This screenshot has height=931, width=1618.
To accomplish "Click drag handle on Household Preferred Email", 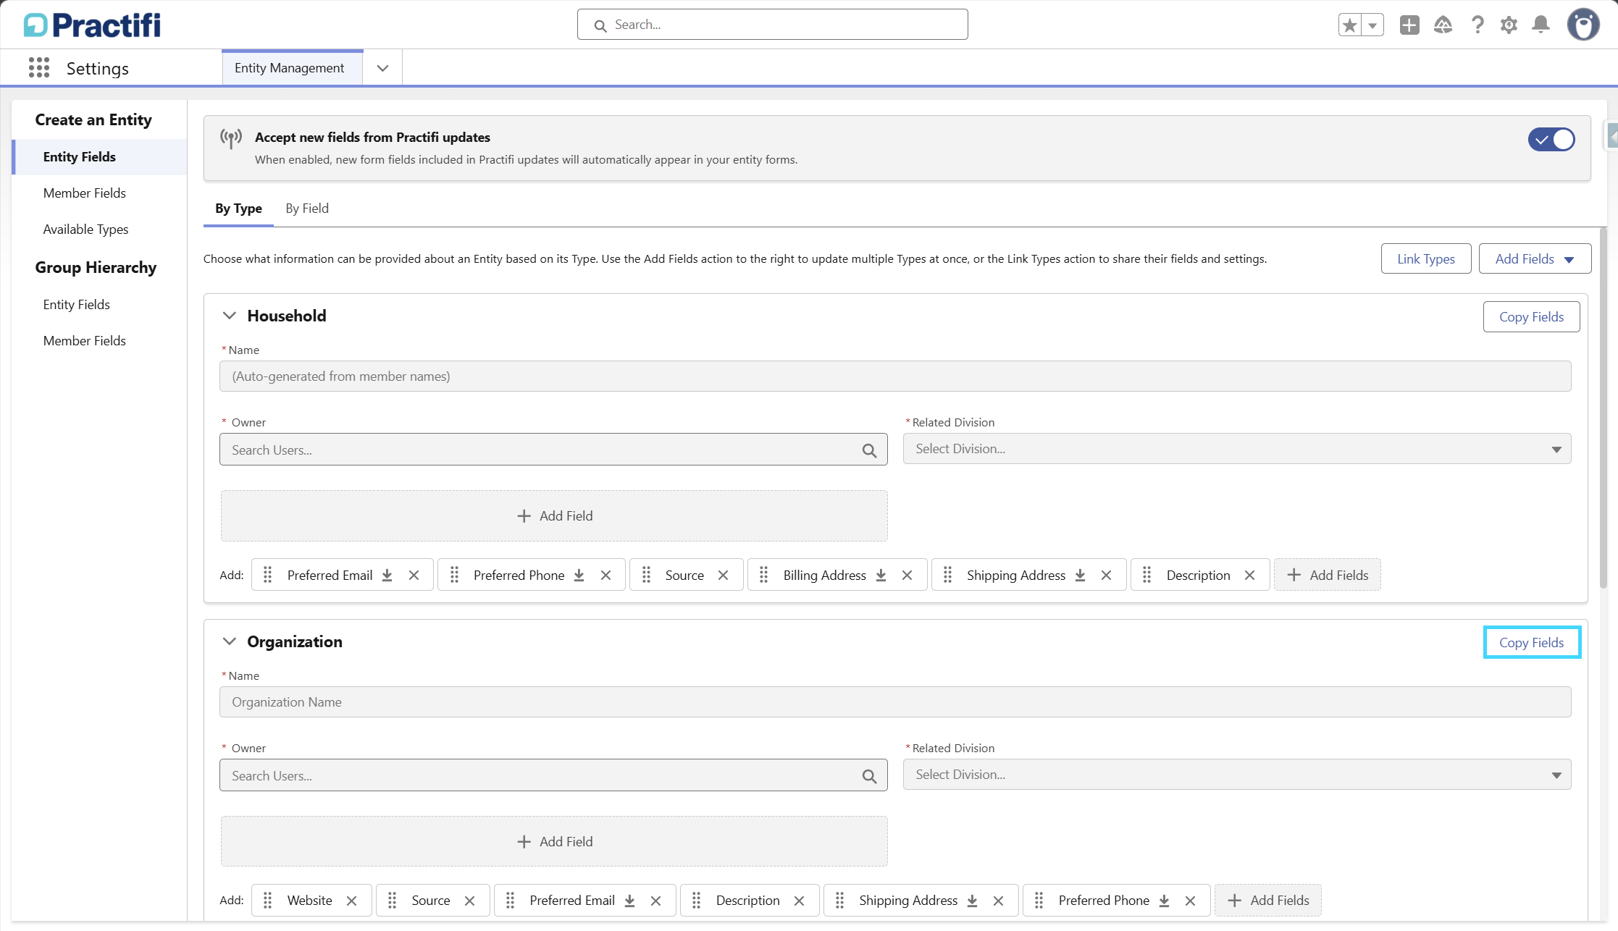I will 268,576.
